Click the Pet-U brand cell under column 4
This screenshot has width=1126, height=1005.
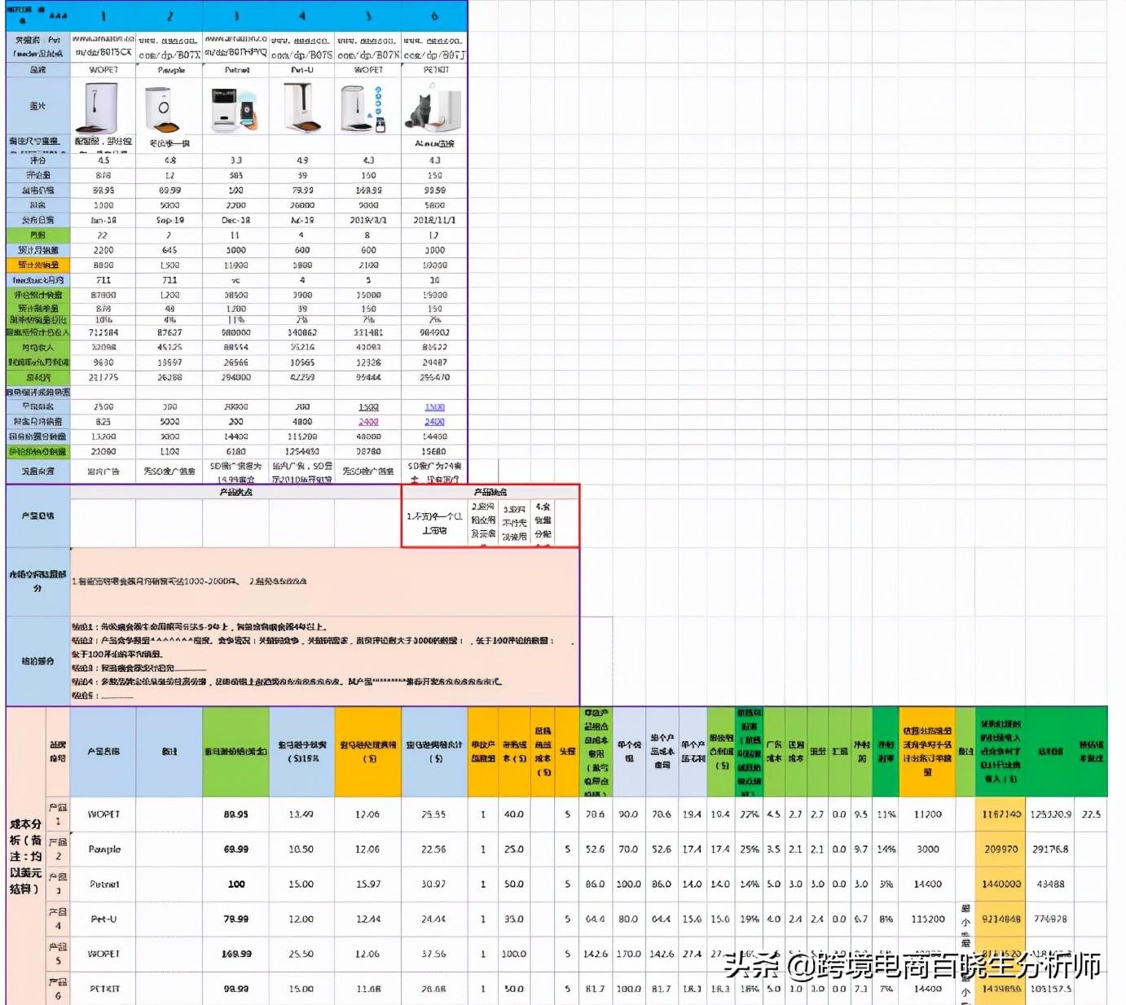[302, 70]
